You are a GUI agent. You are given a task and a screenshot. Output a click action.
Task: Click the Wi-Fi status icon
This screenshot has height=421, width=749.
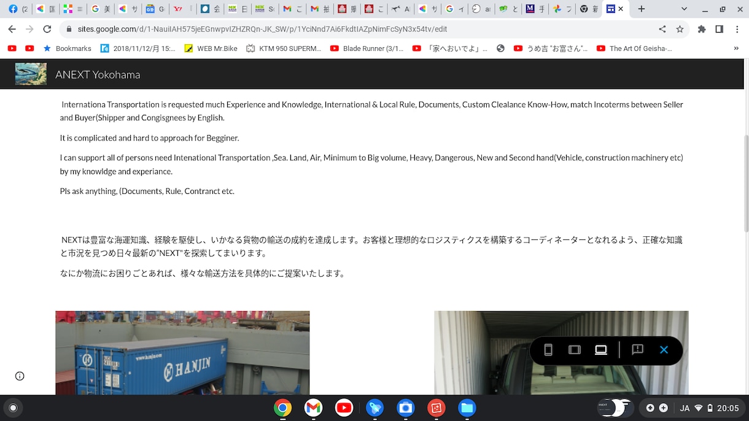698,408
